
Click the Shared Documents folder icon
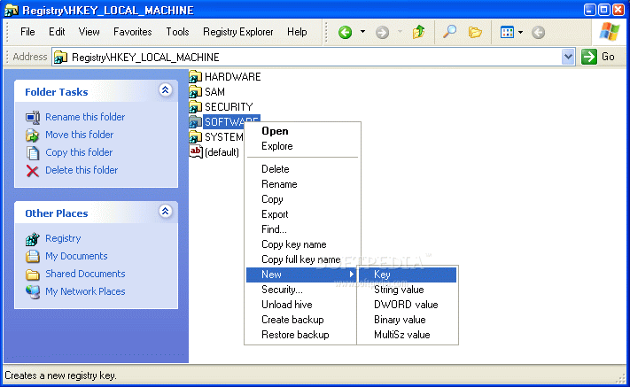tap(33, 275)
